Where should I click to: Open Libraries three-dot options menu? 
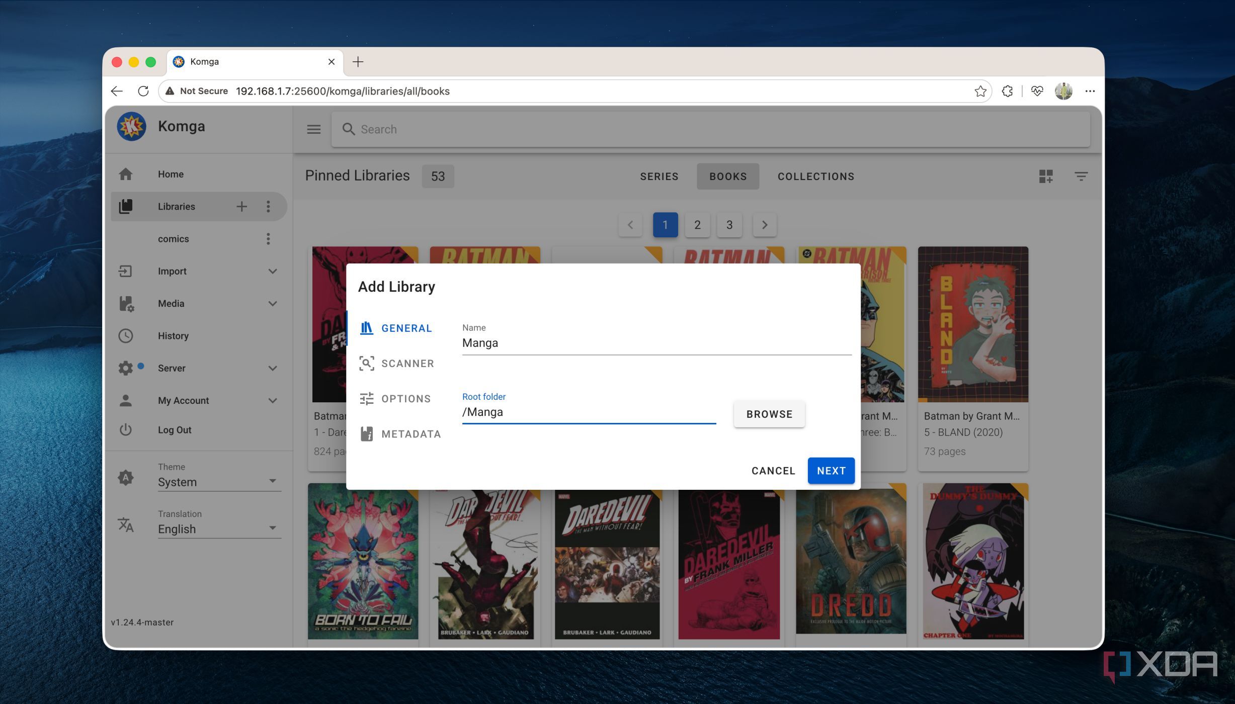[x=268, y=206]
